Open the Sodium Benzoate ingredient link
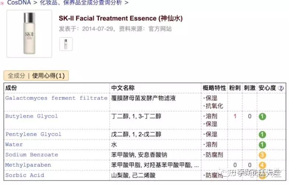The width and height of the screenshot is (289, 185). [x=32, y=155]
